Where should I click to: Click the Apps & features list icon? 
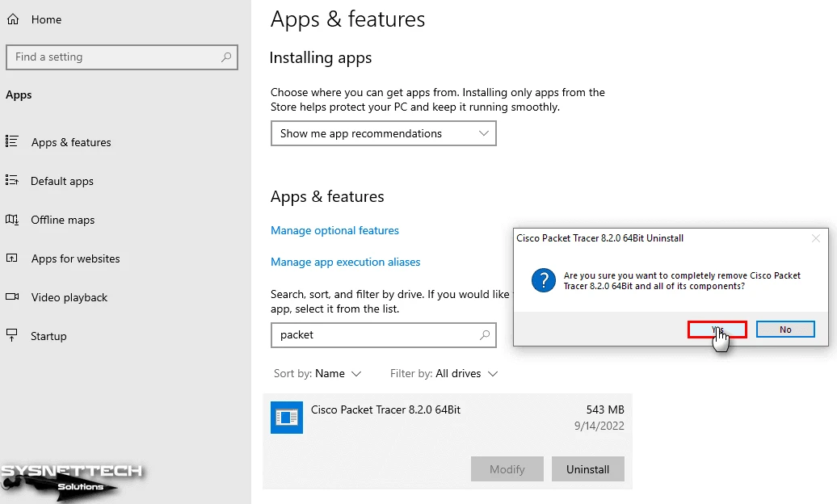[12, 142]
